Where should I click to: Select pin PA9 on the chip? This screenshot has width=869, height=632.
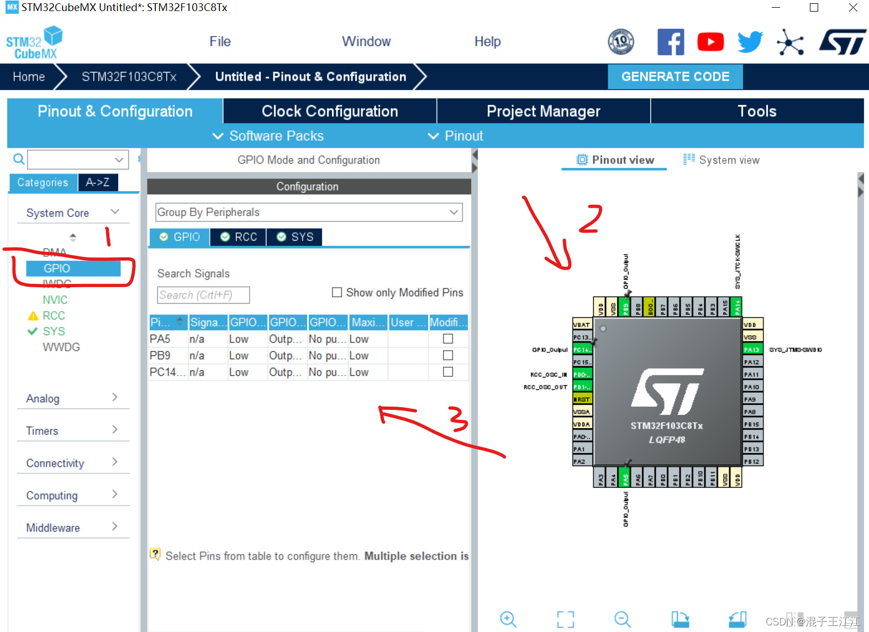752,399
